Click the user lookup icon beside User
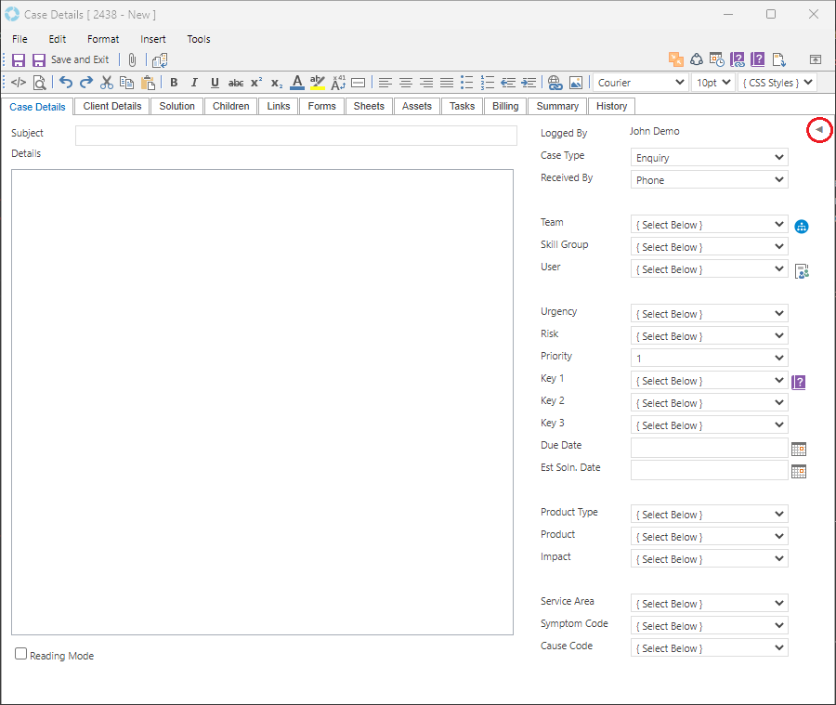This screenshot has width=836, height=705. (x=802, y=270)
